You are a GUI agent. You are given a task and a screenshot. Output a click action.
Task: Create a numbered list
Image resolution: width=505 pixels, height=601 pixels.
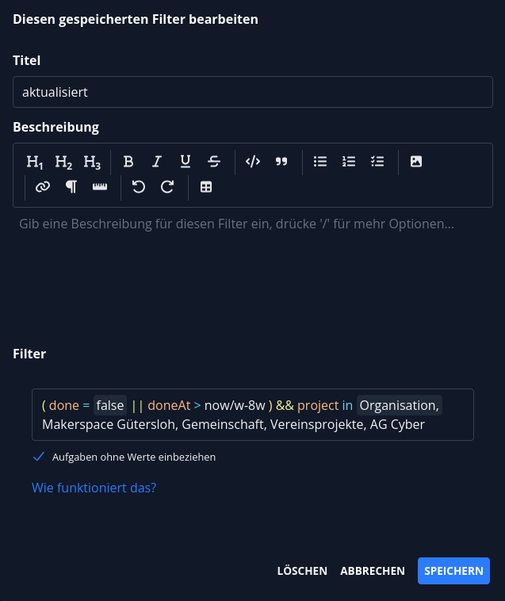pos(349,162)
